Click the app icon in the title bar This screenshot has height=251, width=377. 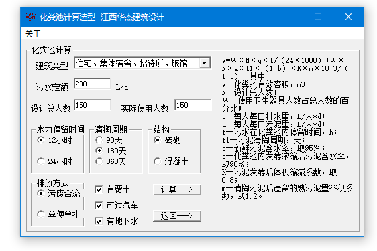[x=31, y=17]
